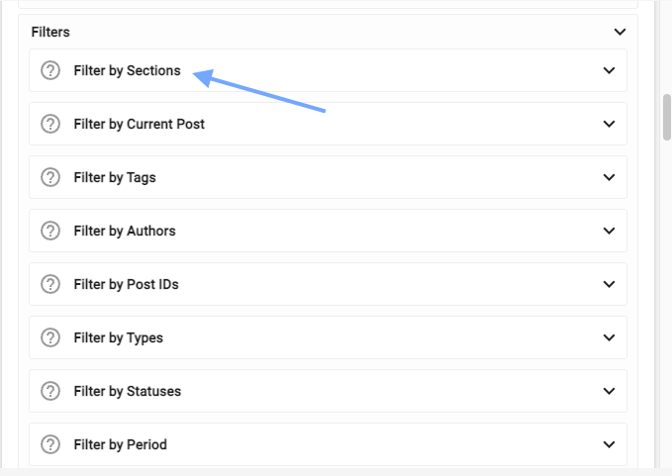Expand Filter by Current Post chevron
The image size is (672, 476).
[609, 125]
